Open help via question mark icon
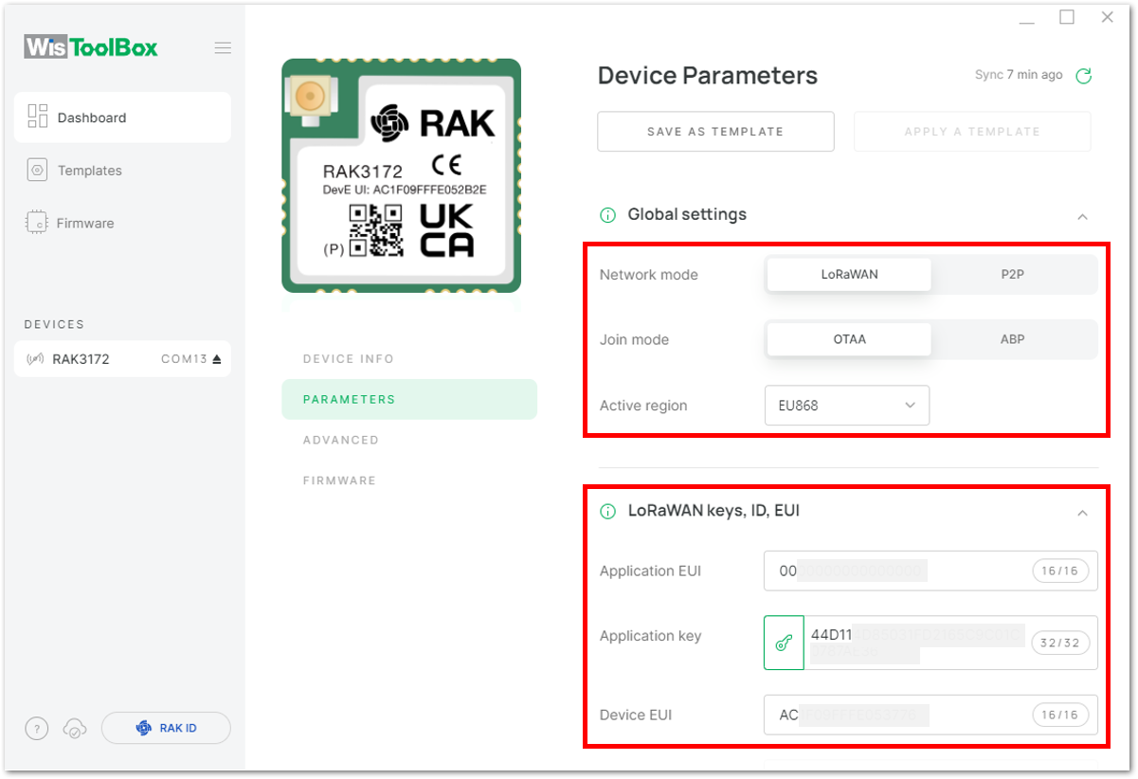Screen dimensions: 1138x779 point(36,729)
